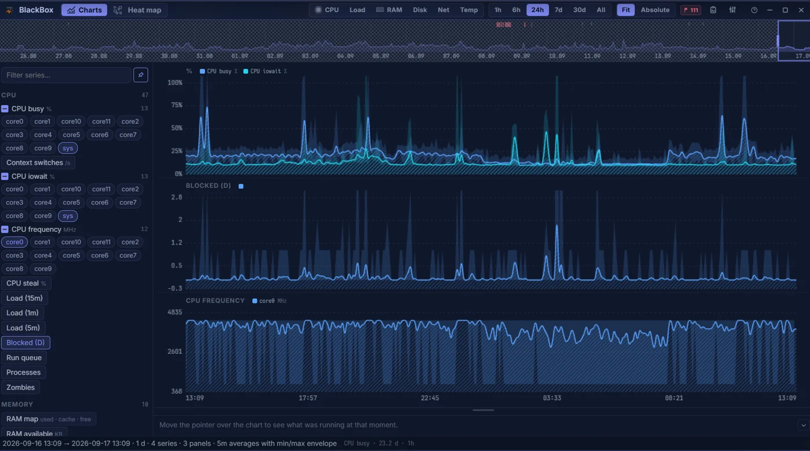Select the 1h time range
The width and height of the screenshot is (810, 451).
498,10
